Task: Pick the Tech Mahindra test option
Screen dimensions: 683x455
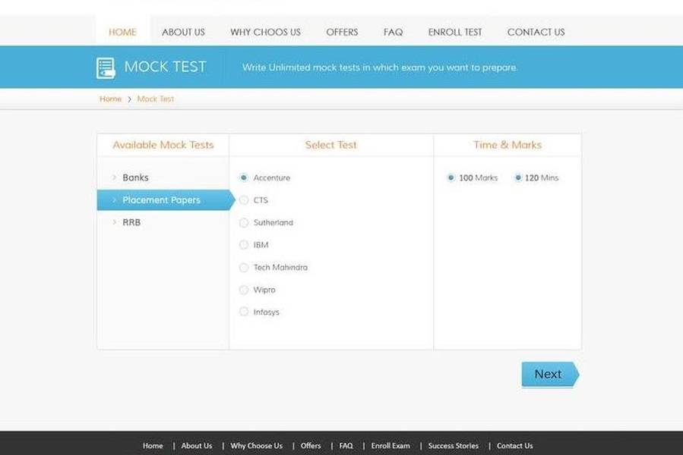Action: pos(244,268)
